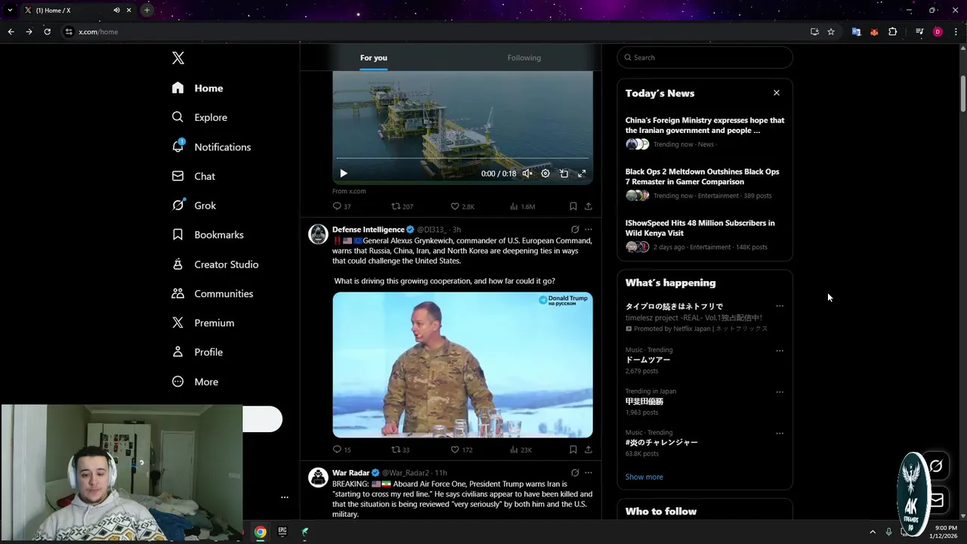Open the More menu in sidebar
Image resolution: width=967 pixels, height=544 pixels.
pyautogui.click(x=195, y=382)
